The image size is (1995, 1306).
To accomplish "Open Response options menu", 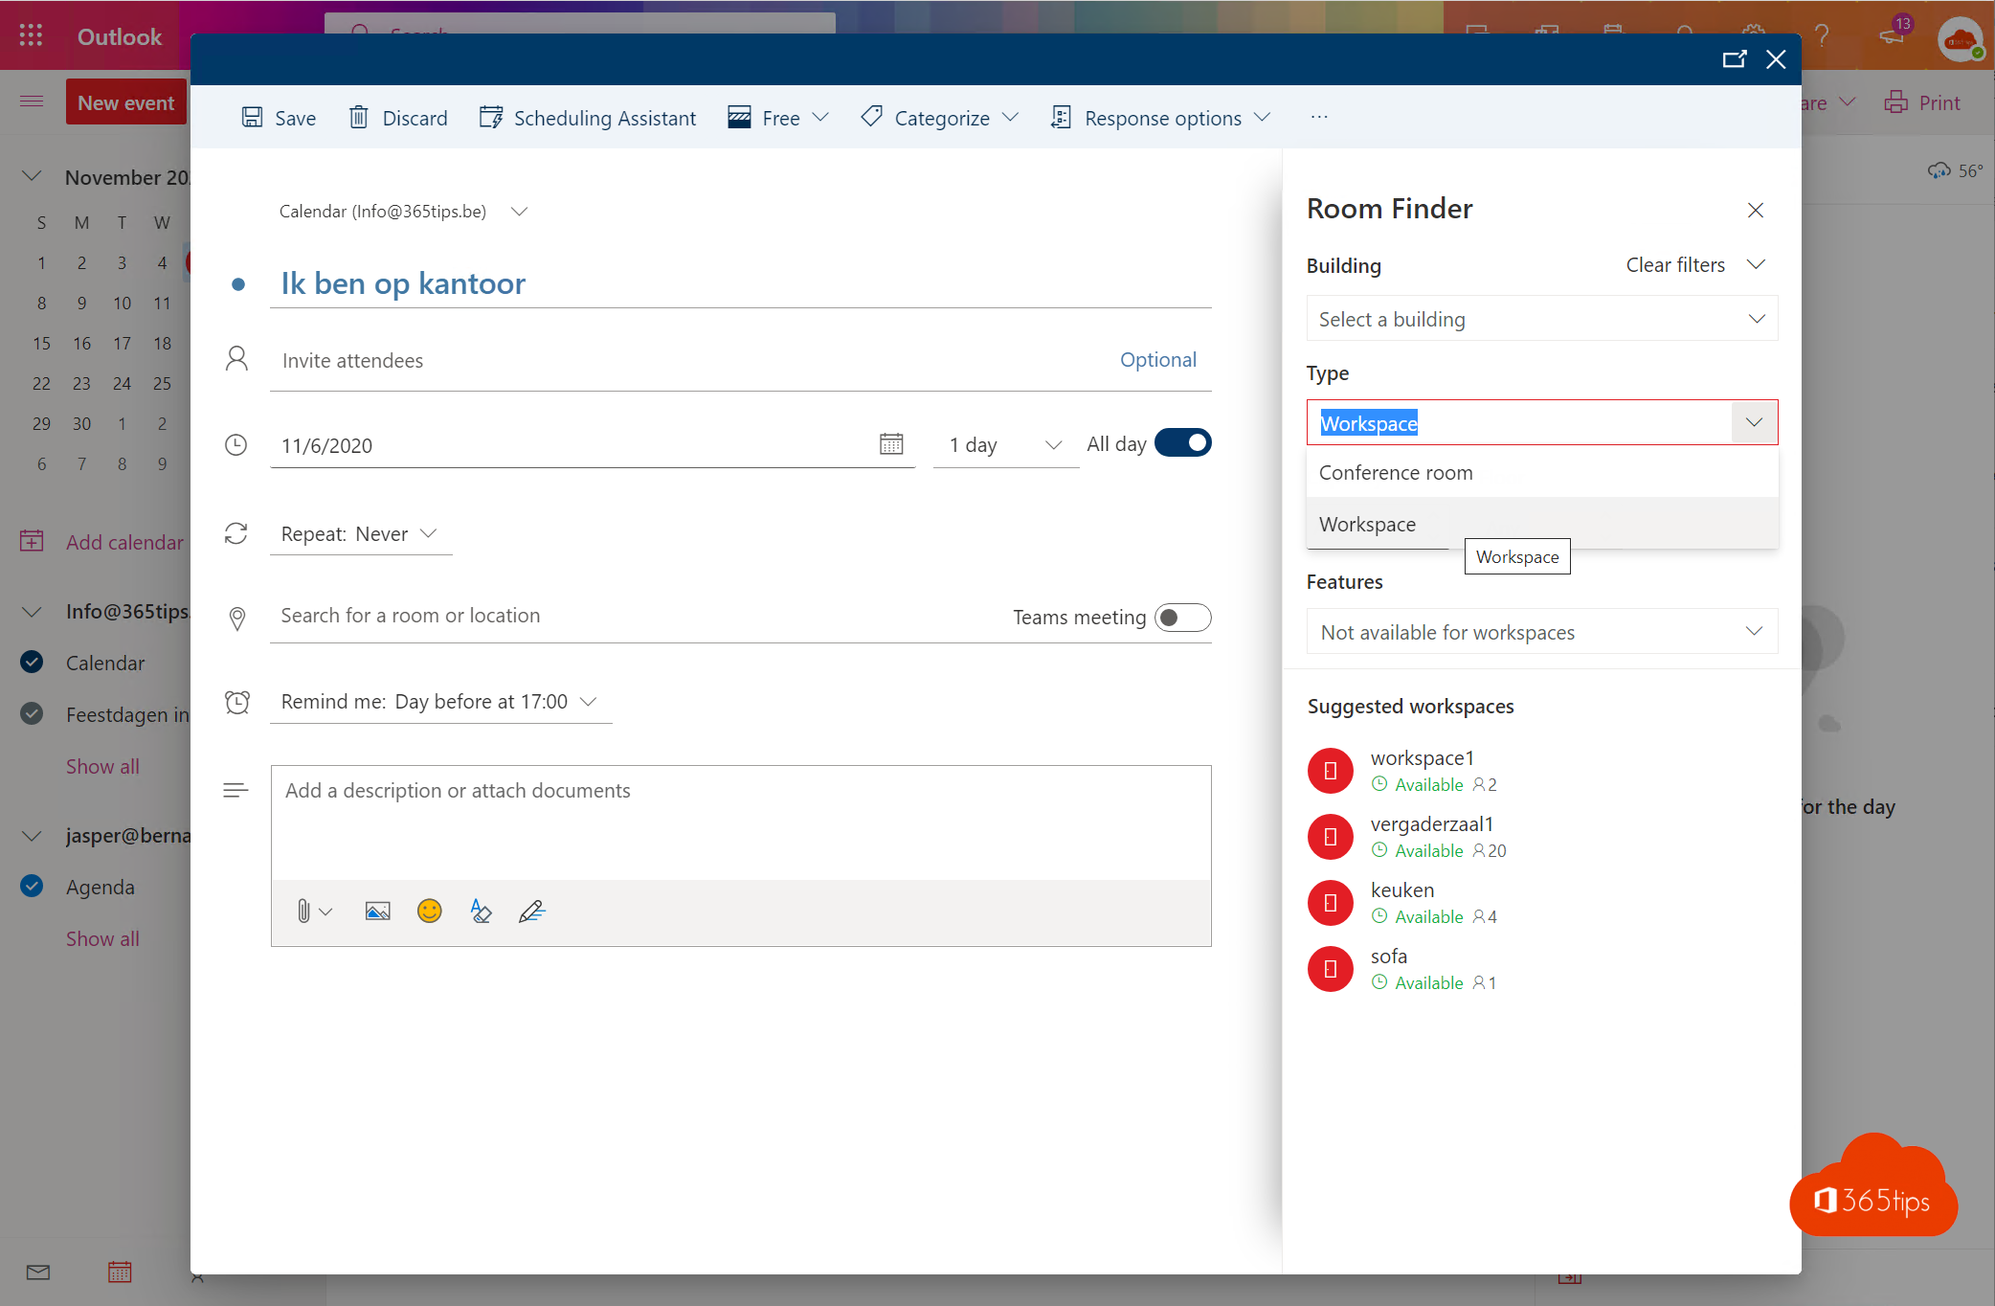I will tap(1161, 117).
